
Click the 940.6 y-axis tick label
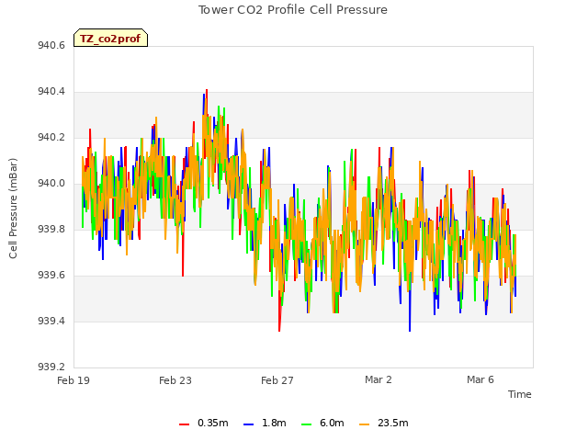point(51,46)
